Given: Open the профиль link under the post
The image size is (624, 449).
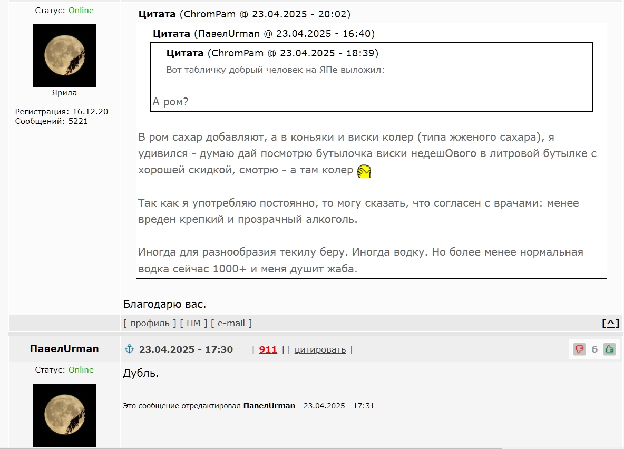Looking at the screenshot, I should point(150,324).
